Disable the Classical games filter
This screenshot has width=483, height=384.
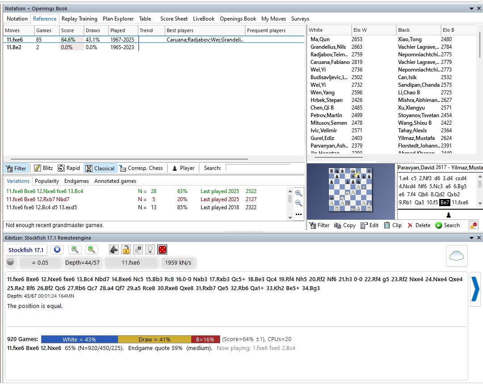point(100,168)
